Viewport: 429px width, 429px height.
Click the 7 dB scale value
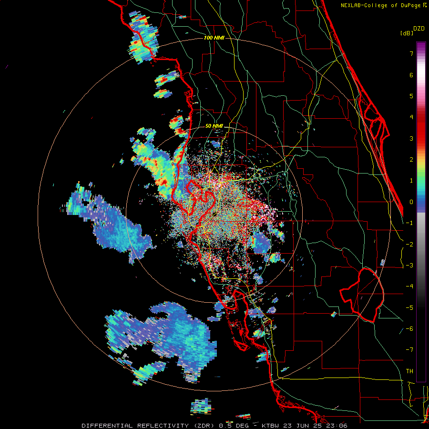[x=411, y=53]
